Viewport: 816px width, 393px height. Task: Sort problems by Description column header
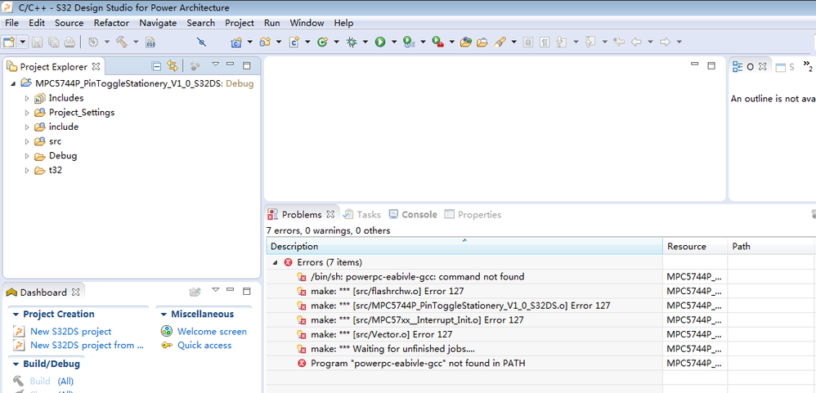pos(464,247)
